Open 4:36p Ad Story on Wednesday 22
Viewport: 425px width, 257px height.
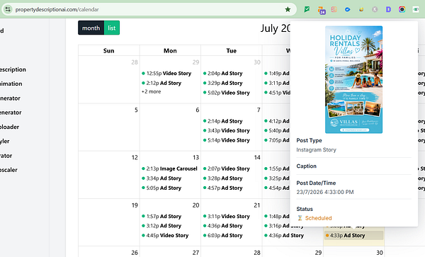click(284, 236)
